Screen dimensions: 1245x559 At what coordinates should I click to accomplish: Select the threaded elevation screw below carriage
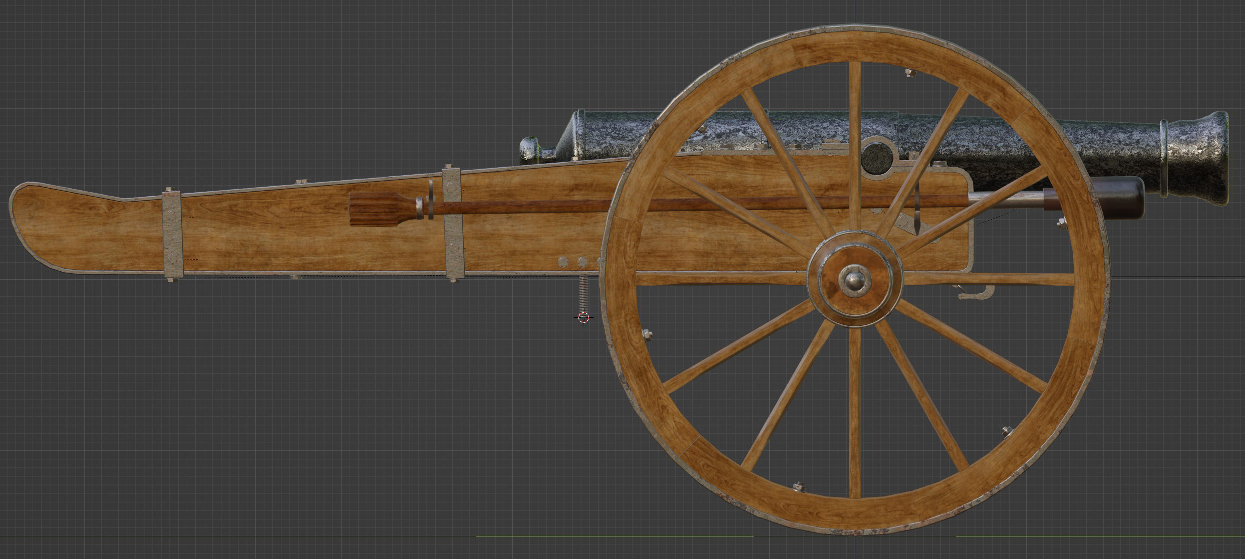pyautogui.click(x=583, y=292)
